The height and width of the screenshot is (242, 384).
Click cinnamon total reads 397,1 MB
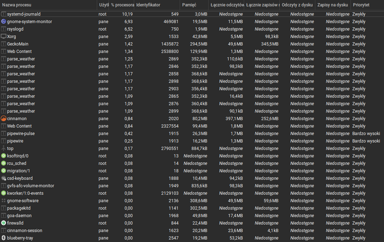point(234,119)
